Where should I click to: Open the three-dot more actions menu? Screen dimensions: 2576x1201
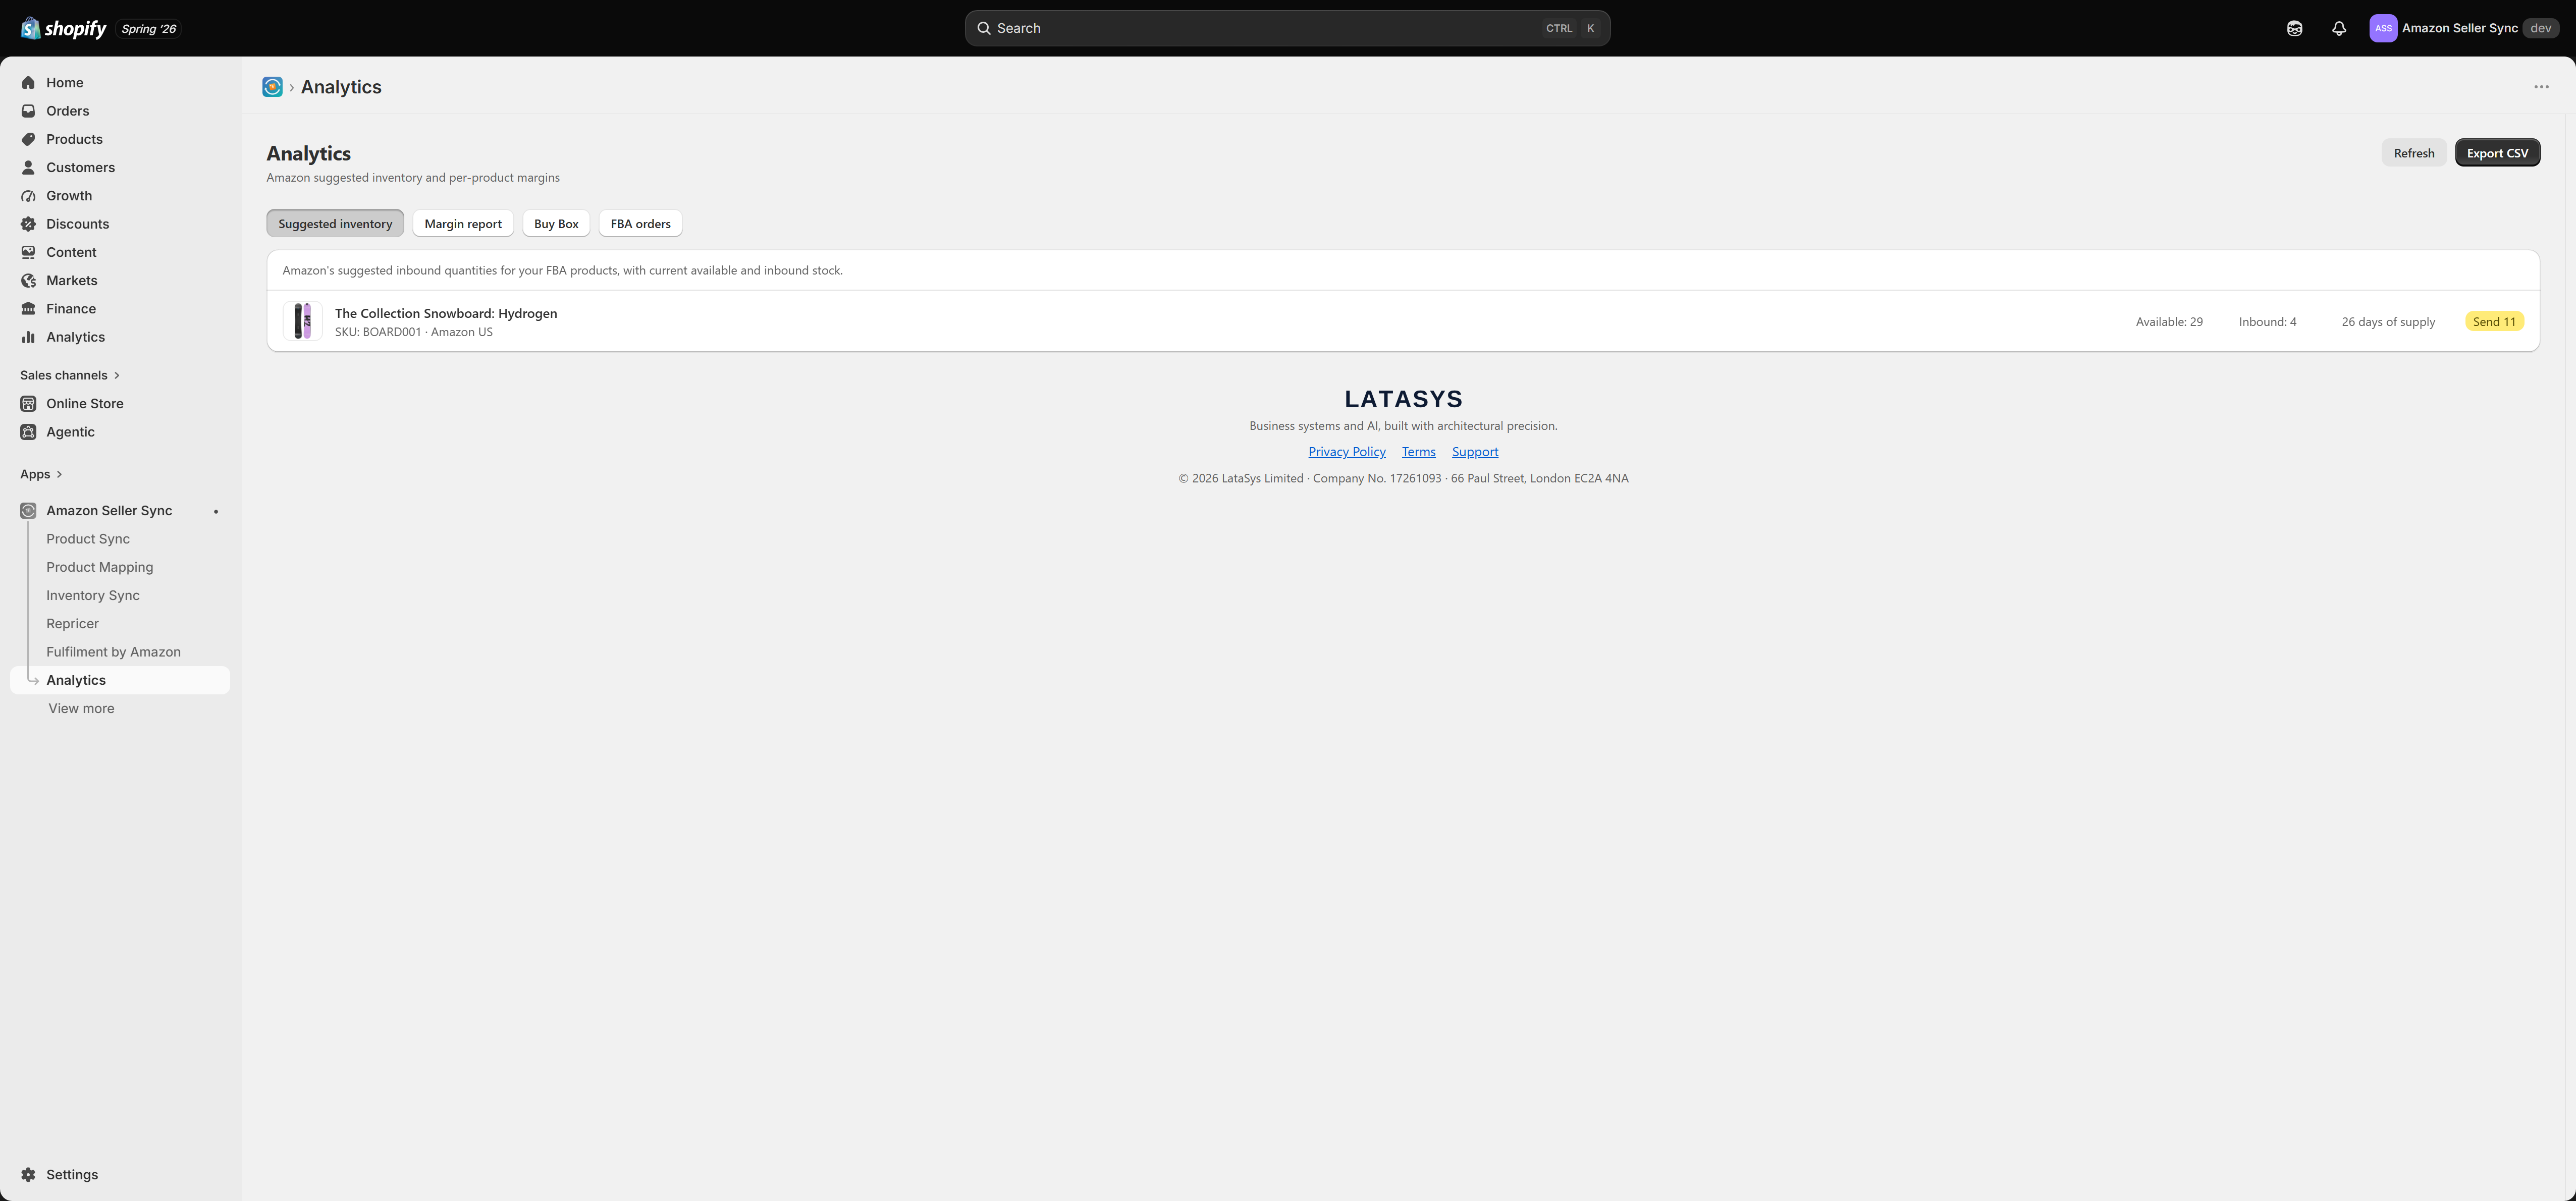(x=2541, y=87)
